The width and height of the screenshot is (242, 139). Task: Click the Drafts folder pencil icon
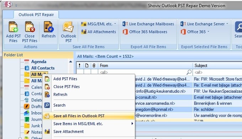point(27,106)
